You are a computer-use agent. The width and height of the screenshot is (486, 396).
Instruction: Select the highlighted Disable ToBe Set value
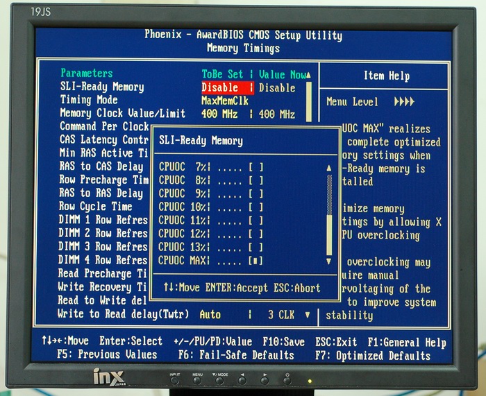(228, 87)
